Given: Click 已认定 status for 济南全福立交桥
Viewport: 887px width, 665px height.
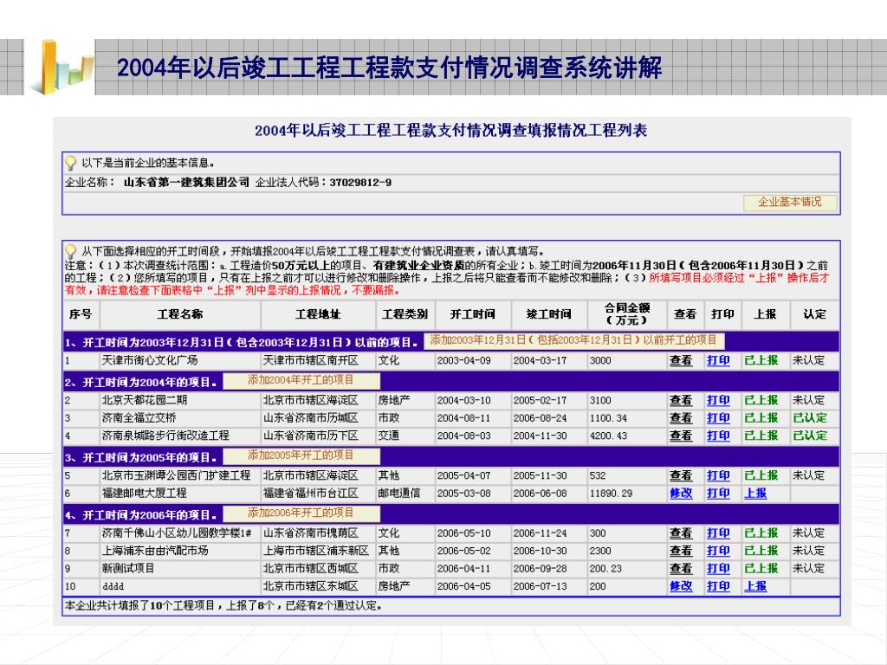Looking at the screenshot, I should tap(810, 418).
